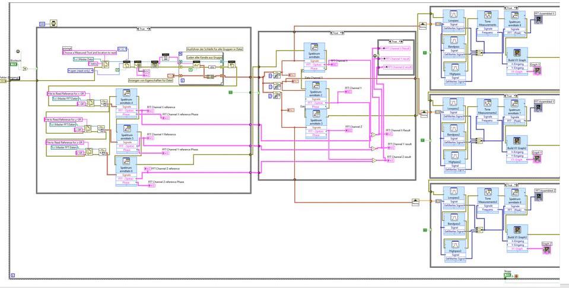Select the Tone Measurements2 block
The width and height of the screenshot is (569, 288).
click(x=488, y=112)
